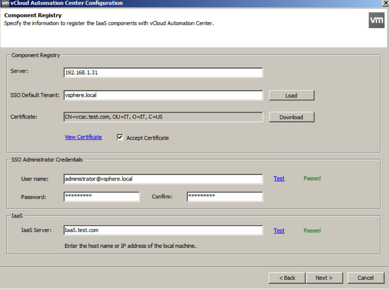
Task: Click the Load button
Action: [x=292, y=95]
